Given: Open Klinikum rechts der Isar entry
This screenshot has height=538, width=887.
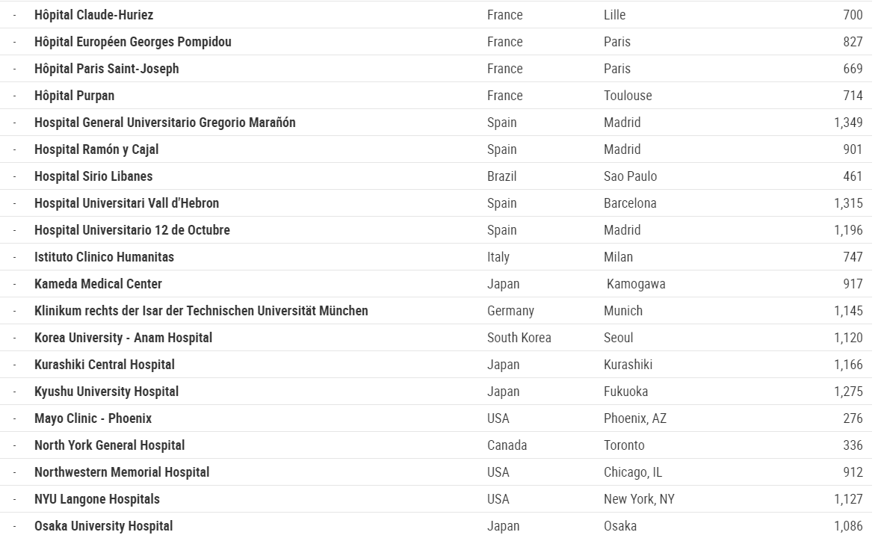Looking at the screenshot, I should pyautogui.click(x=201, y=311).
